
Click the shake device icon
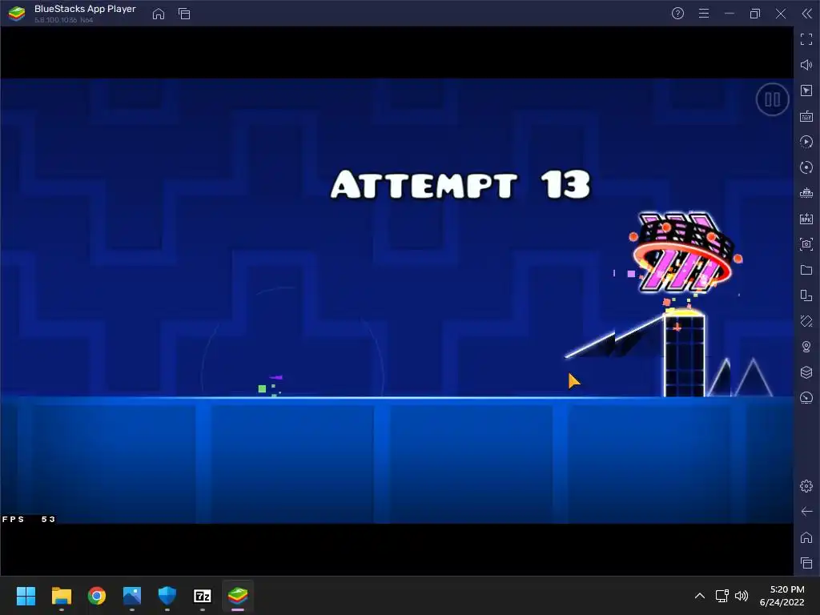tap(806, 321)
